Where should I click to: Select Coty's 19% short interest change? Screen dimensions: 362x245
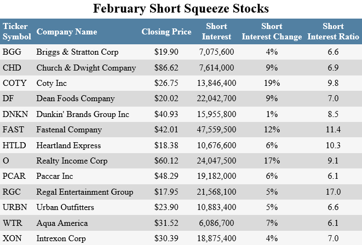coord(272,83)
